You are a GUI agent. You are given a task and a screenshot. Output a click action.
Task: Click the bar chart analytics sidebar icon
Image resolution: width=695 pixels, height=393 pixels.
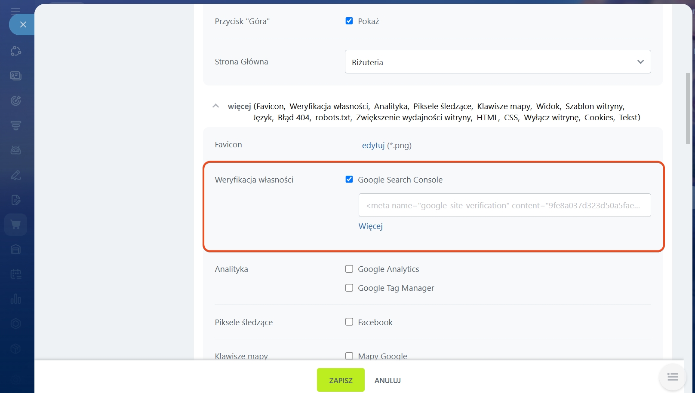(x=16, y=299)
